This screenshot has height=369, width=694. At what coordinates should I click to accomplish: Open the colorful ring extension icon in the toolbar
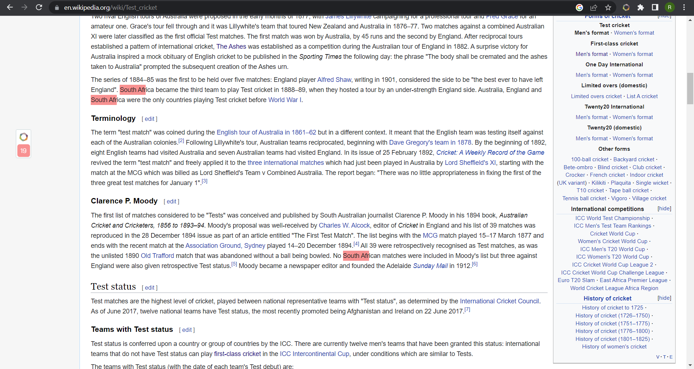[x=626, y=7]
